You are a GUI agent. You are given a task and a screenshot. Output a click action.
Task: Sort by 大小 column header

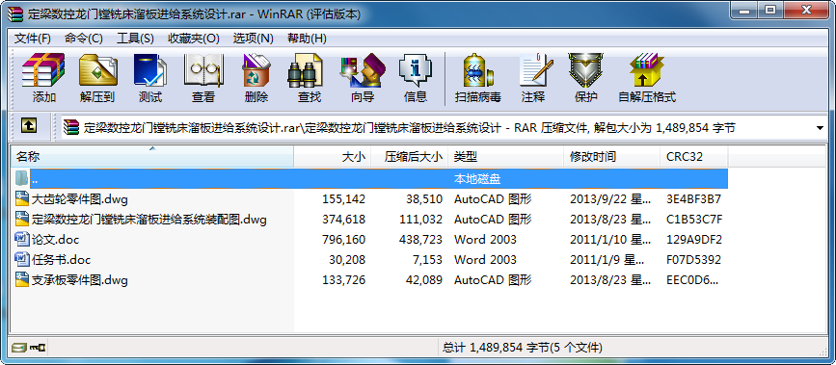click(332, 156)
